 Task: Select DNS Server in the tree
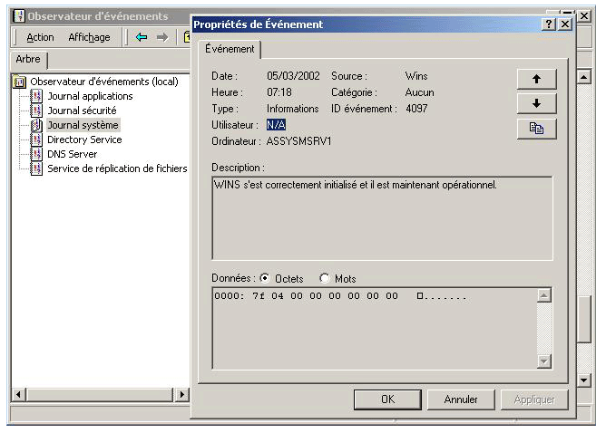[x=73, y=154]
